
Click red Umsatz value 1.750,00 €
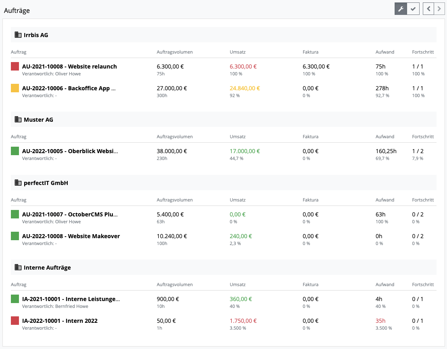click(243, 321)
